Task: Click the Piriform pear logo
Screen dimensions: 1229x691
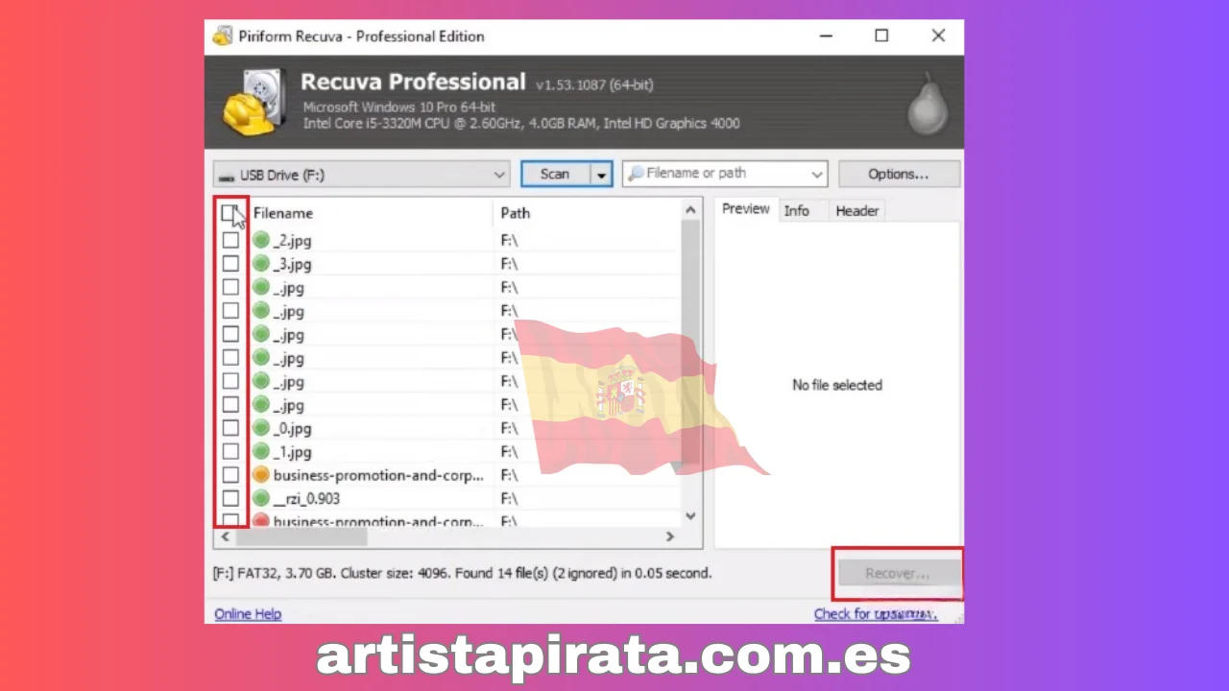Action: pyautogui.click(x=927, y=104)
